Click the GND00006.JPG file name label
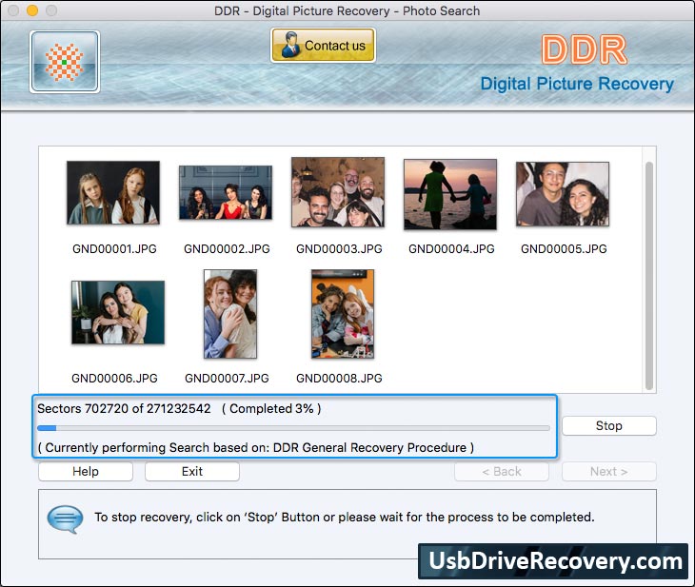 [114, 379]
